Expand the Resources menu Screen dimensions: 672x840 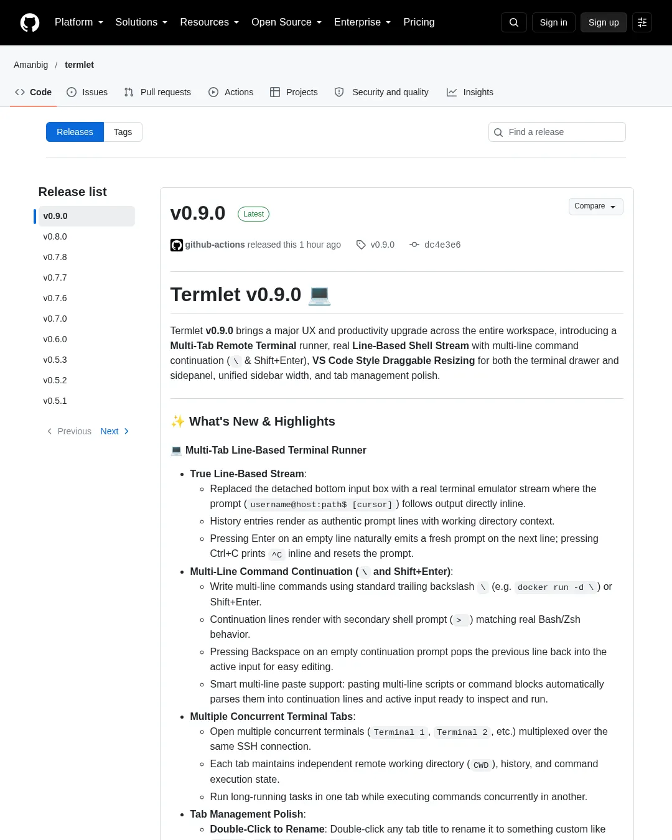(210, 22)
